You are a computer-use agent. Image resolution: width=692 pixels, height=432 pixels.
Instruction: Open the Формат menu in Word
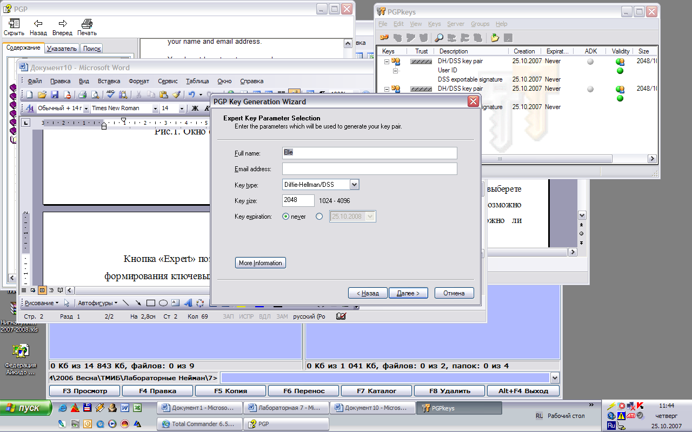pos(139,81)
